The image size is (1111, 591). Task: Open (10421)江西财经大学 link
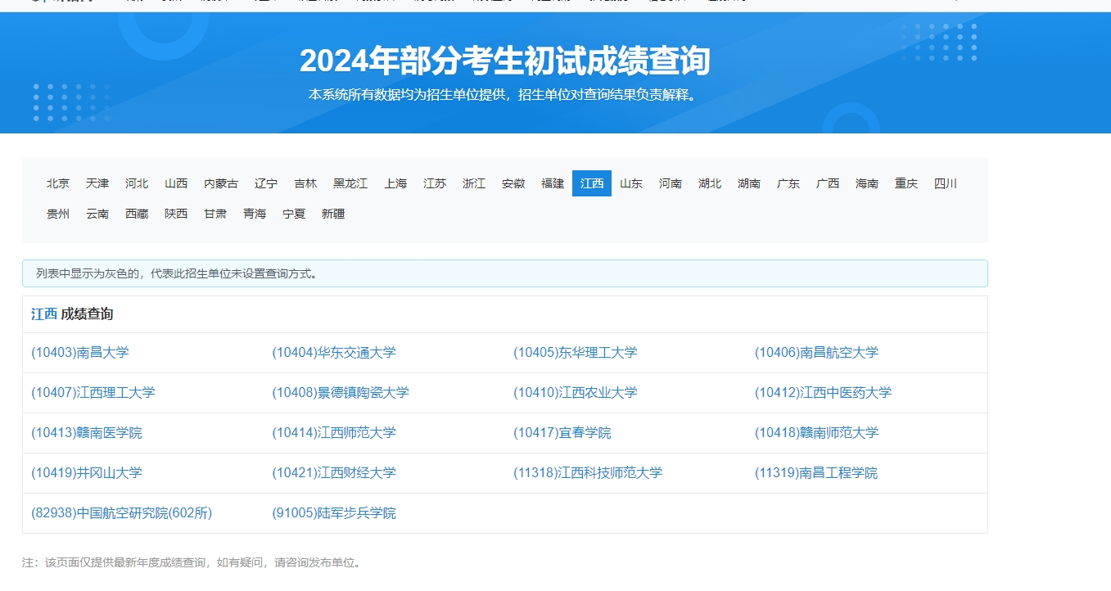334,473
